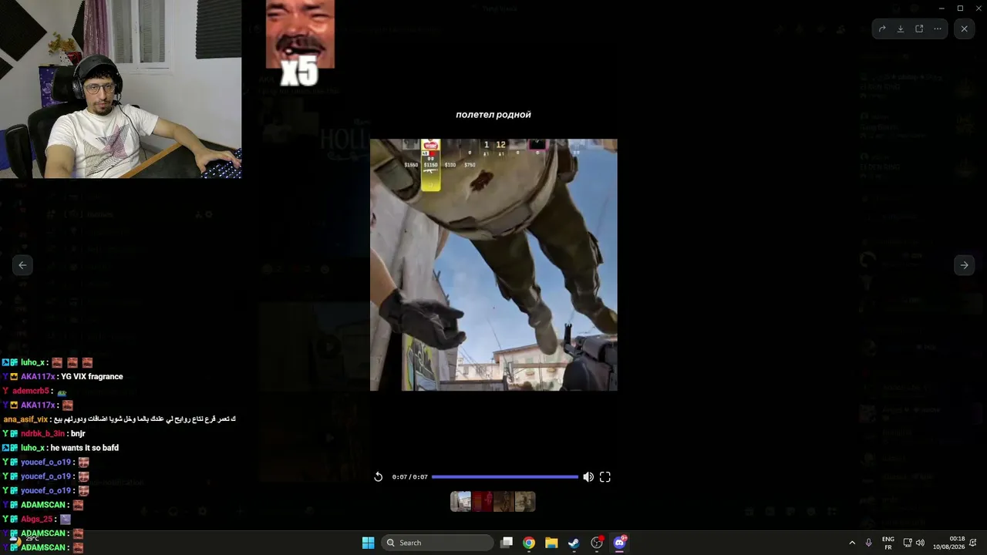Seek on the video progress bar
This screenshot has height=555, width=987.
click(x=505, y=477)
